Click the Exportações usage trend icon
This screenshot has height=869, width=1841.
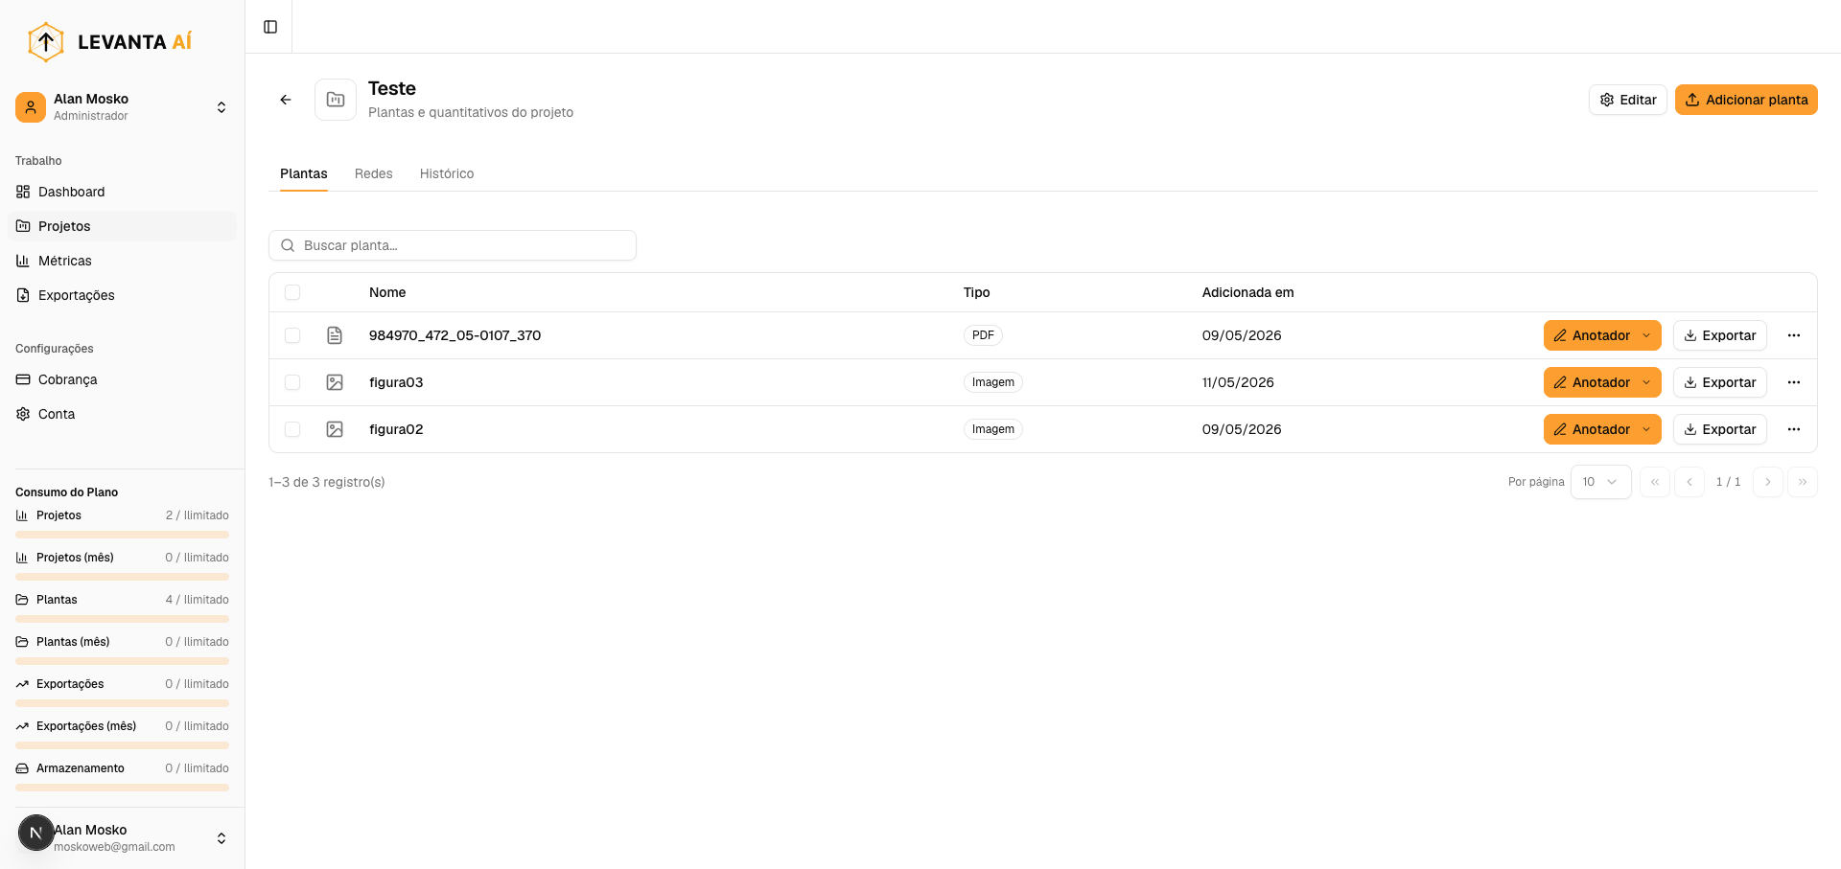click(22, 684)
